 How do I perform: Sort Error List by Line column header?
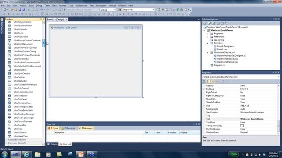tap(161, 133)
